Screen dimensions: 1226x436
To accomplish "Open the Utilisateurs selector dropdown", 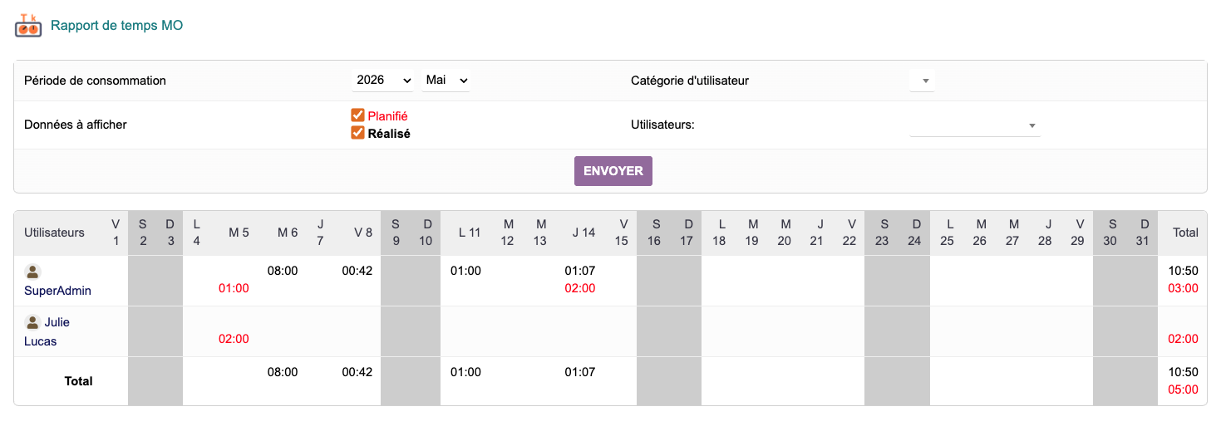I will [975, 125].
